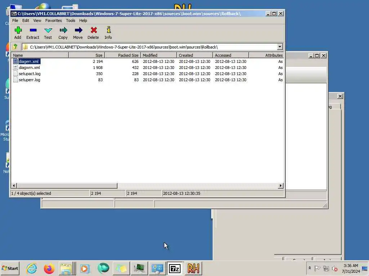Open the Start menu
The height and width of the screenshot is (276, 369).
[x=10, y=268]
